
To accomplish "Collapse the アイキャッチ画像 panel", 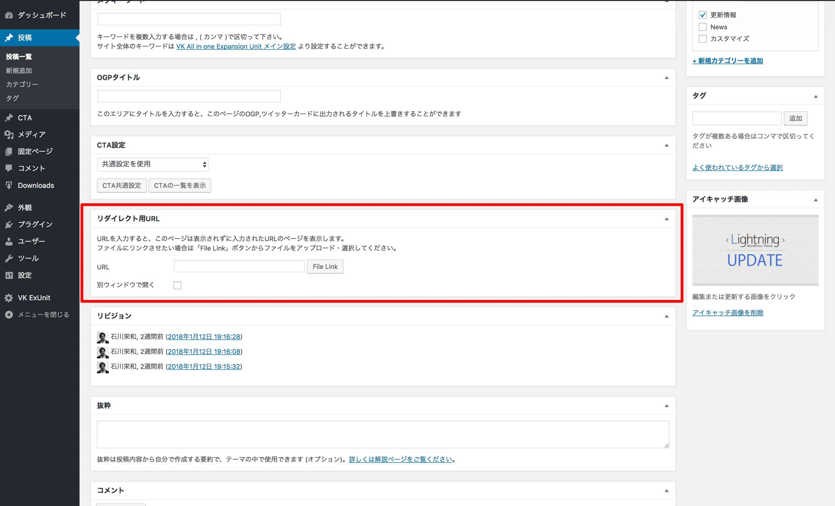I will pos(815,200).
